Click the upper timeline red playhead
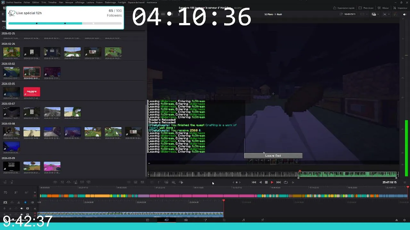The height and width of the screenshot is (230, 410). [407, 187]
